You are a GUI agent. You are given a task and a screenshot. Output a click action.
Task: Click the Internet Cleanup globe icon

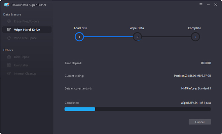[x=9, y=74]
